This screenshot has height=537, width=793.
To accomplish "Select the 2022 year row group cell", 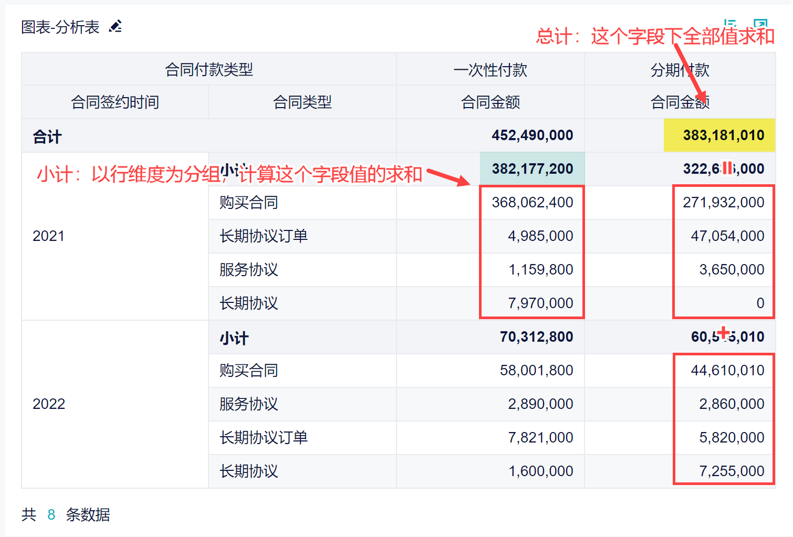I will [x=49, y=404].
